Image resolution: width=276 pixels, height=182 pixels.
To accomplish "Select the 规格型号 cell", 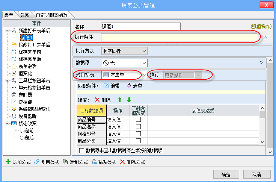I will coord(92,134).
